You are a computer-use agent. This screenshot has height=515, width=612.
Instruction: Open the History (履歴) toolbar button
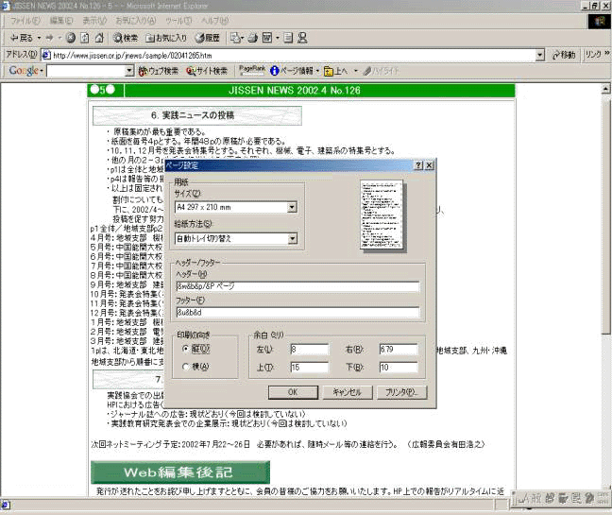pos(208,38)
